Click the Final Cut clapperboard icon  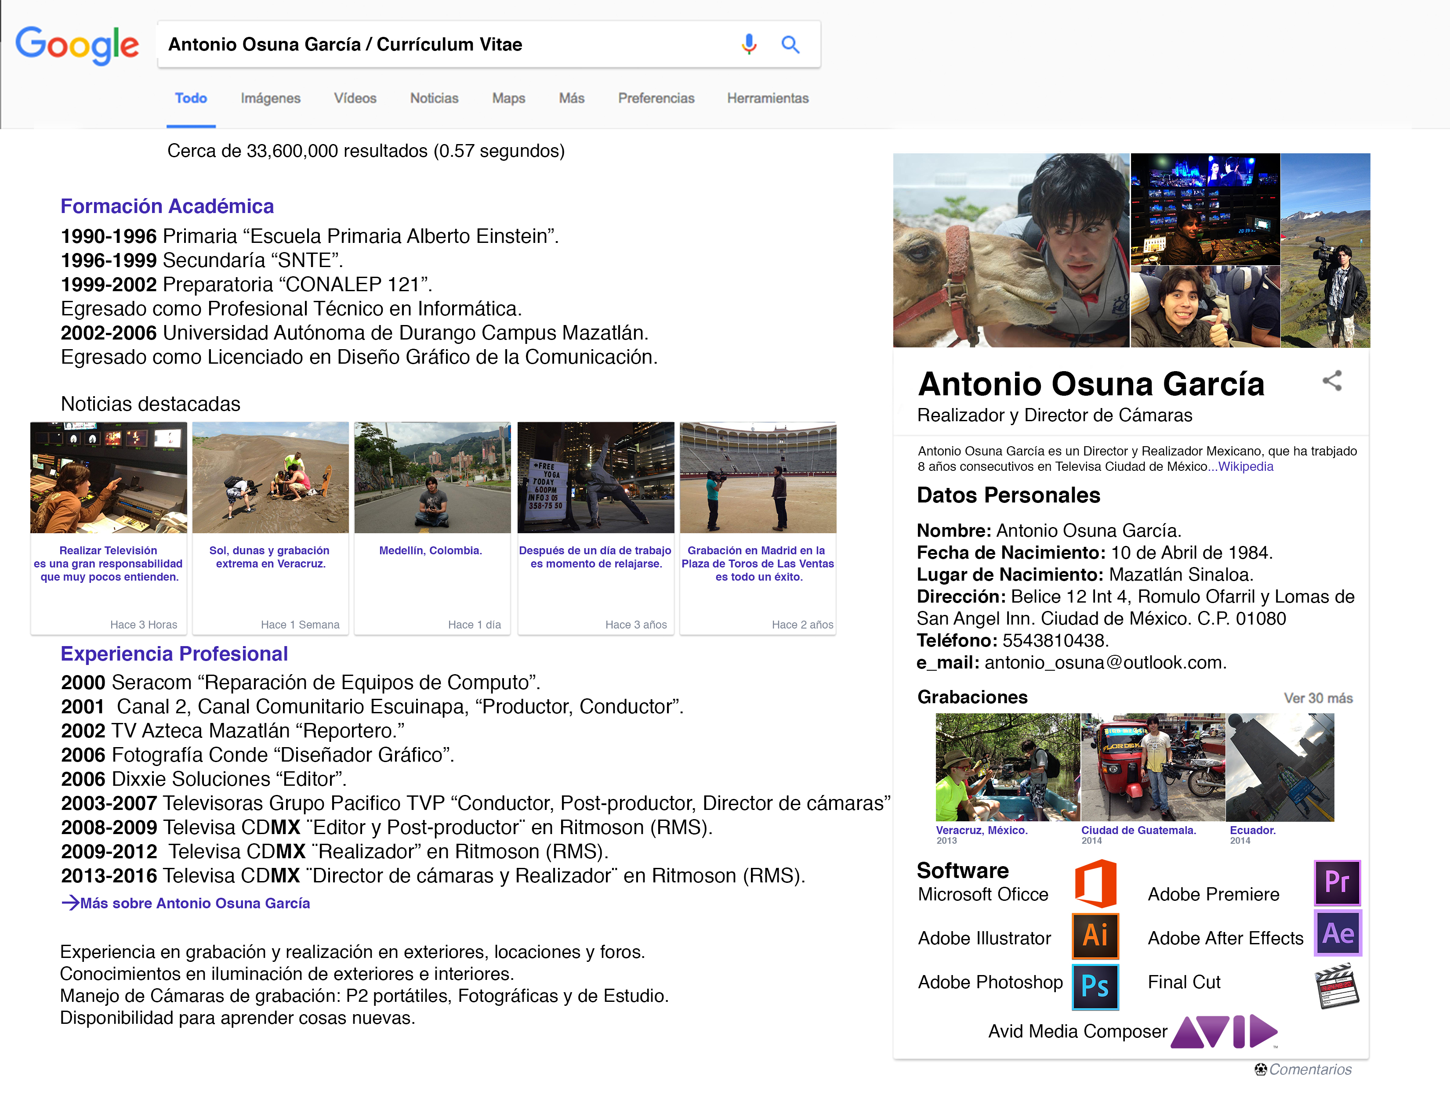point(1337,986)
